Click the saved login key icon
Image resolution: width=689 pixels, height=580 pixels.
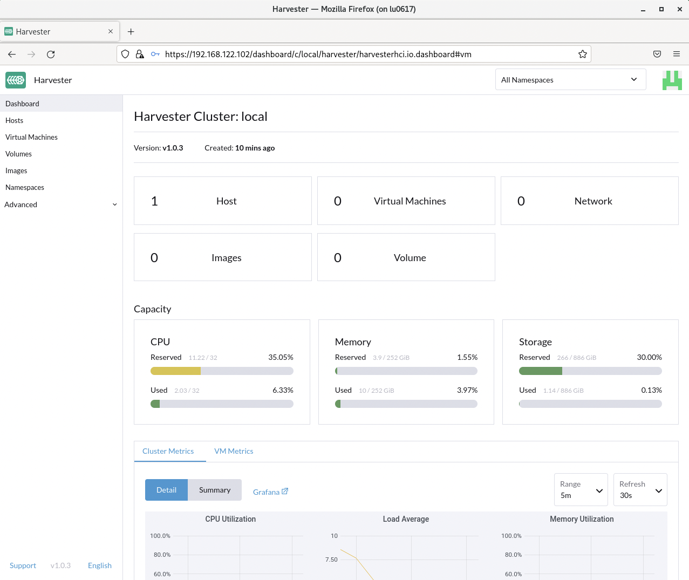[x=155, y=54]
